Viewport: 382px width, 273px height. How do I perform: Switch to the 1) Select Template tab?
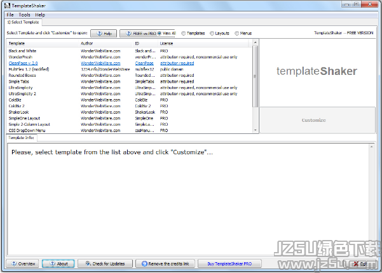point(23,22)
